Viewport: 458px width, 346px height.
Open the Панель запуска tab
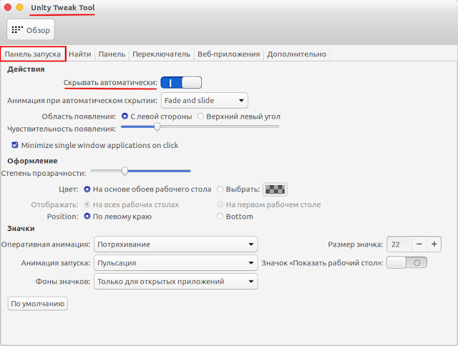click(33, 54)
